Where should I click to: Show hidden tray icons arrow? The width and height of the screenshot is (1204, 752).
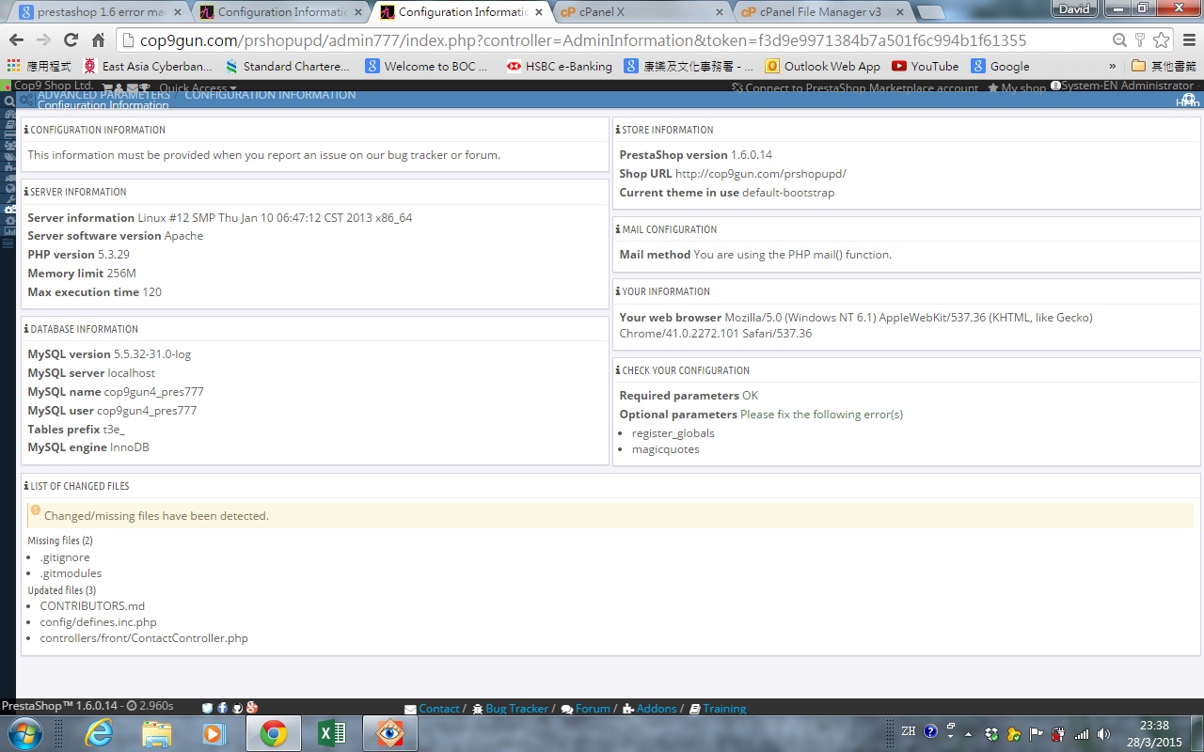pyautogui.click(x=971, y=734)
